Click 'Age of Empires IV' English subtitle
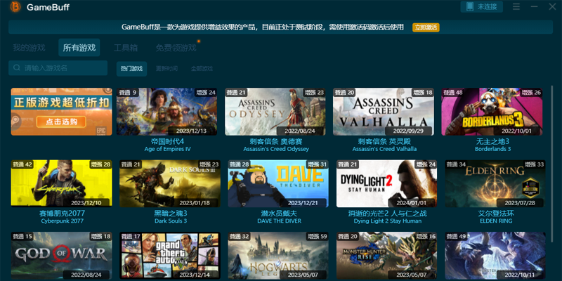Screen dimensions: 562x281 pos(167,149)
